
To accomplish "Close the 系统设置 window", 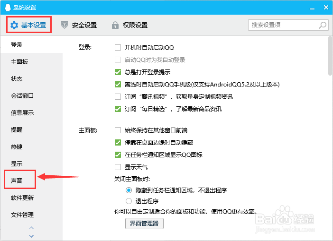I will click(x=326, y=8).
